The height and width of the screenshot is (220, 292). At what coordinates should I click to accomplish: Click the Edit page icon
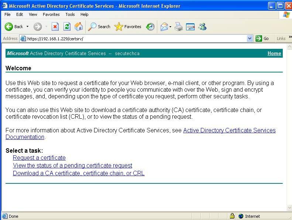click(190, 27)
